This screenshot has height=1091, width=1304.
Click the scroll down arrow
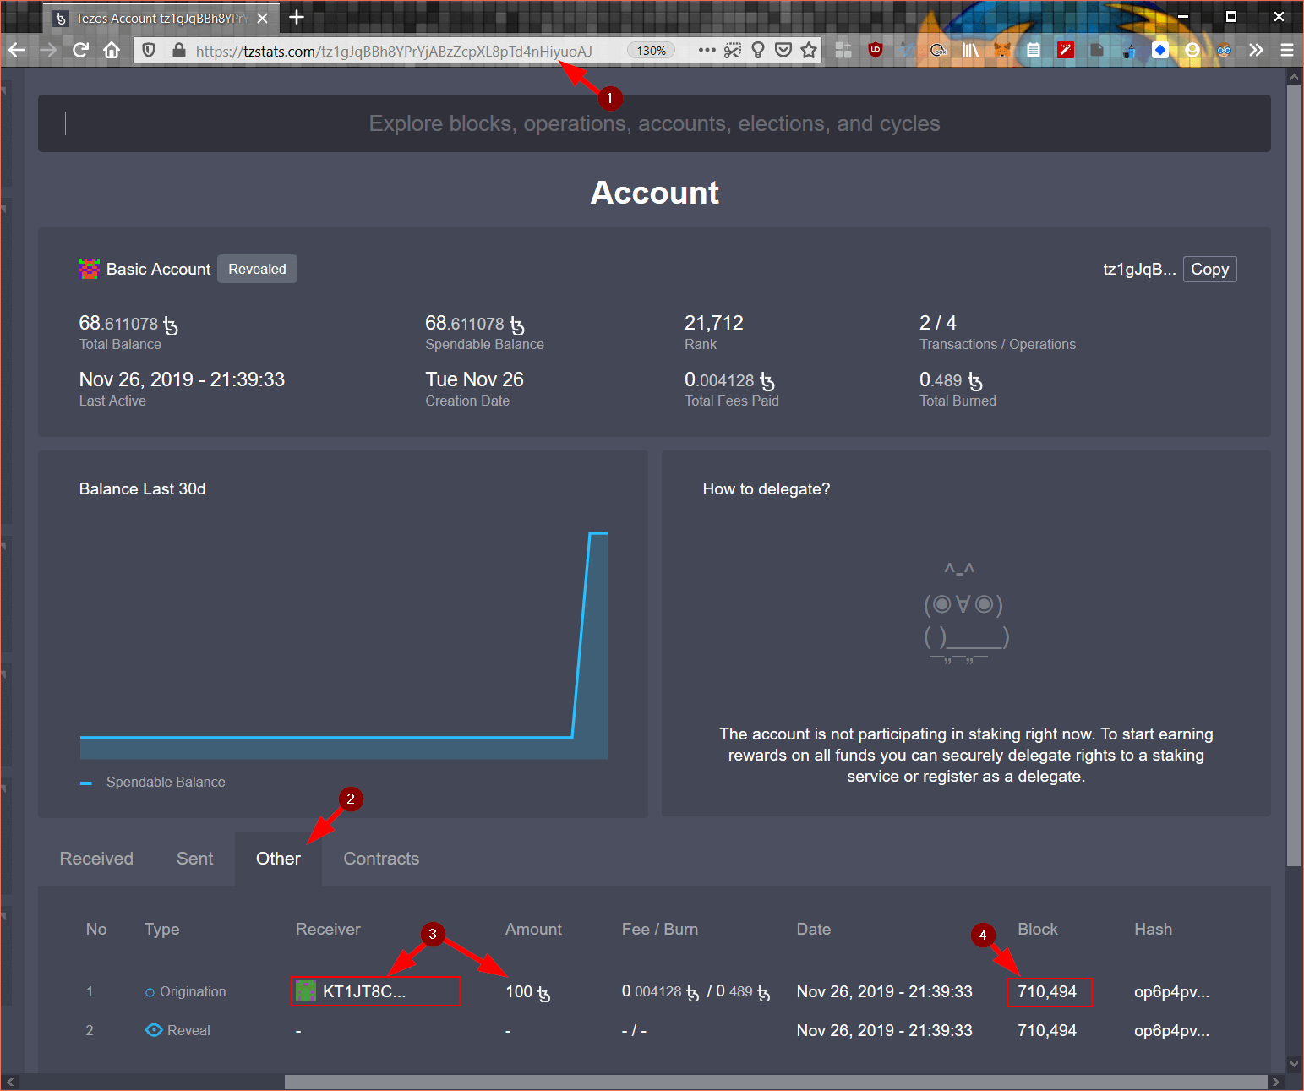coord(1294,1063)
